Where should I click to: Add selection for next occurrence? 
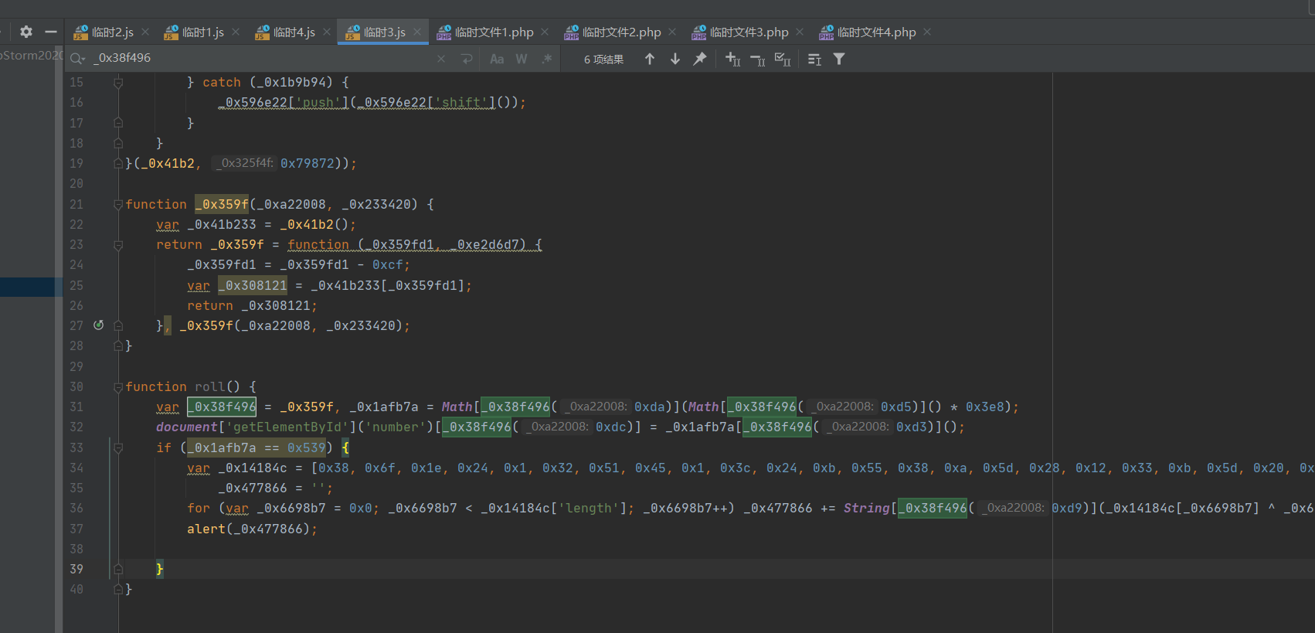pyautogui.click(x=733, y=59)
